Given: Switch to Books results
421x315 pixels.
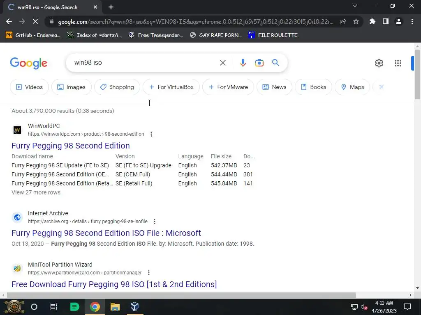Looking at the screenshot, I should coord(313,87).
